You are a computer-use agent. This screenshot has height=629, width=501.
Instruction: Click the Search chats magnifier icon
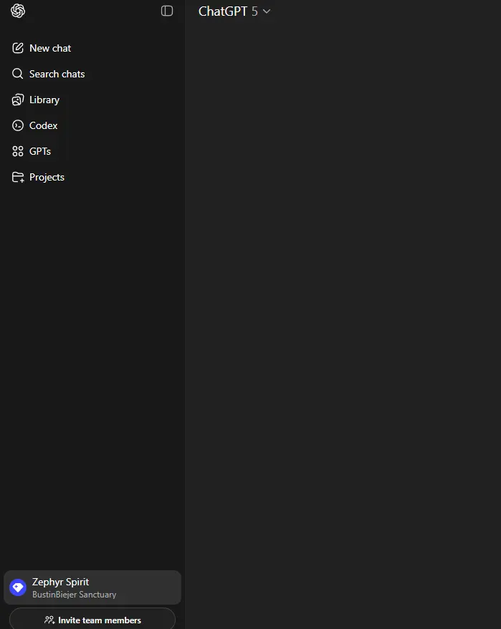point(18,74)
